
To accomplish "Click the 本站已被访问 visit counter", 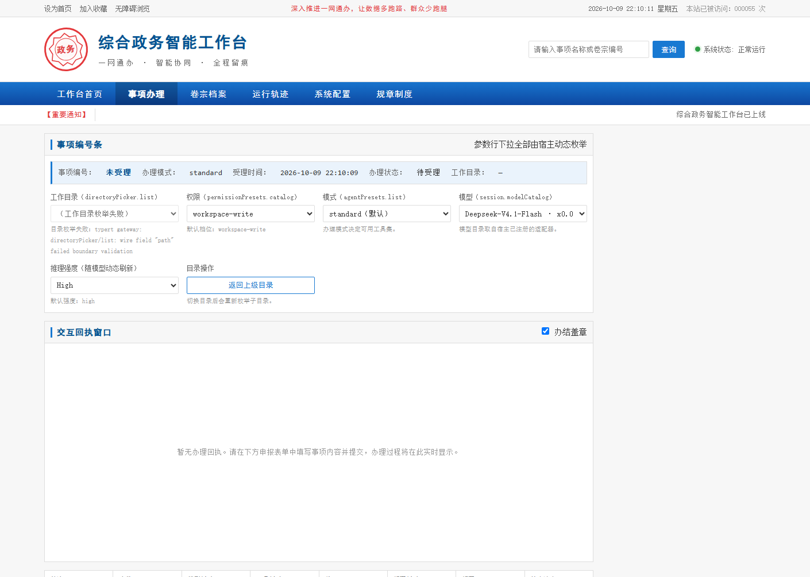I will (x=726, y=9).
